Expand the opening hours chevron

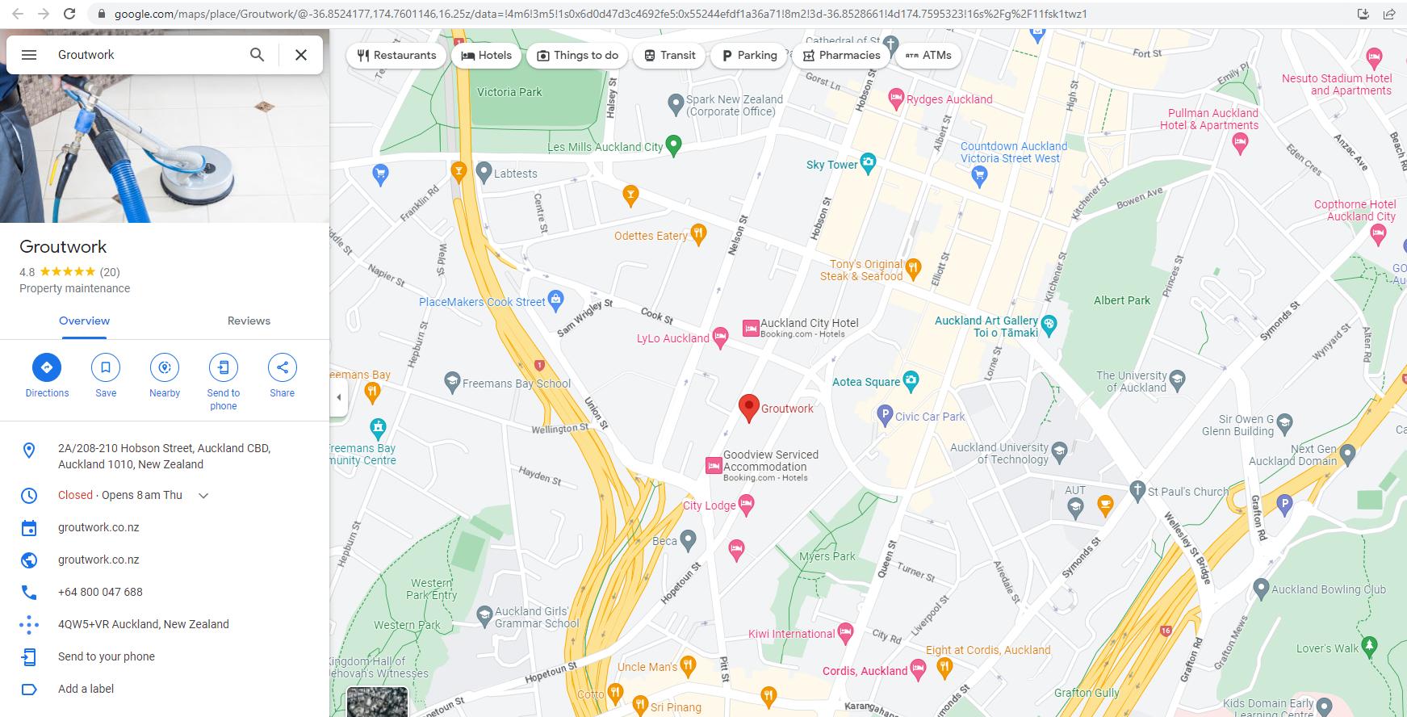click(x=203, y=496)
